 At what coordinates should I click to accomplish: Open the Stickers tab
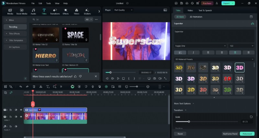point(87,12)
